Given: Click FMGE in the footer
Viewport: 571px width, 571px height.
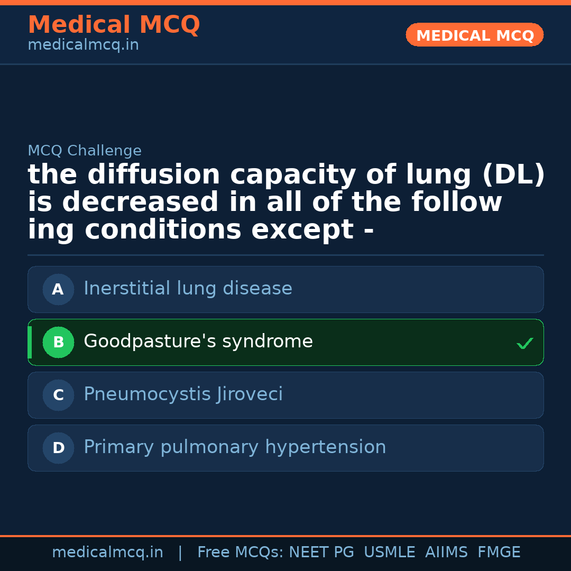Looking at the screenshot, I should point(499,552).
